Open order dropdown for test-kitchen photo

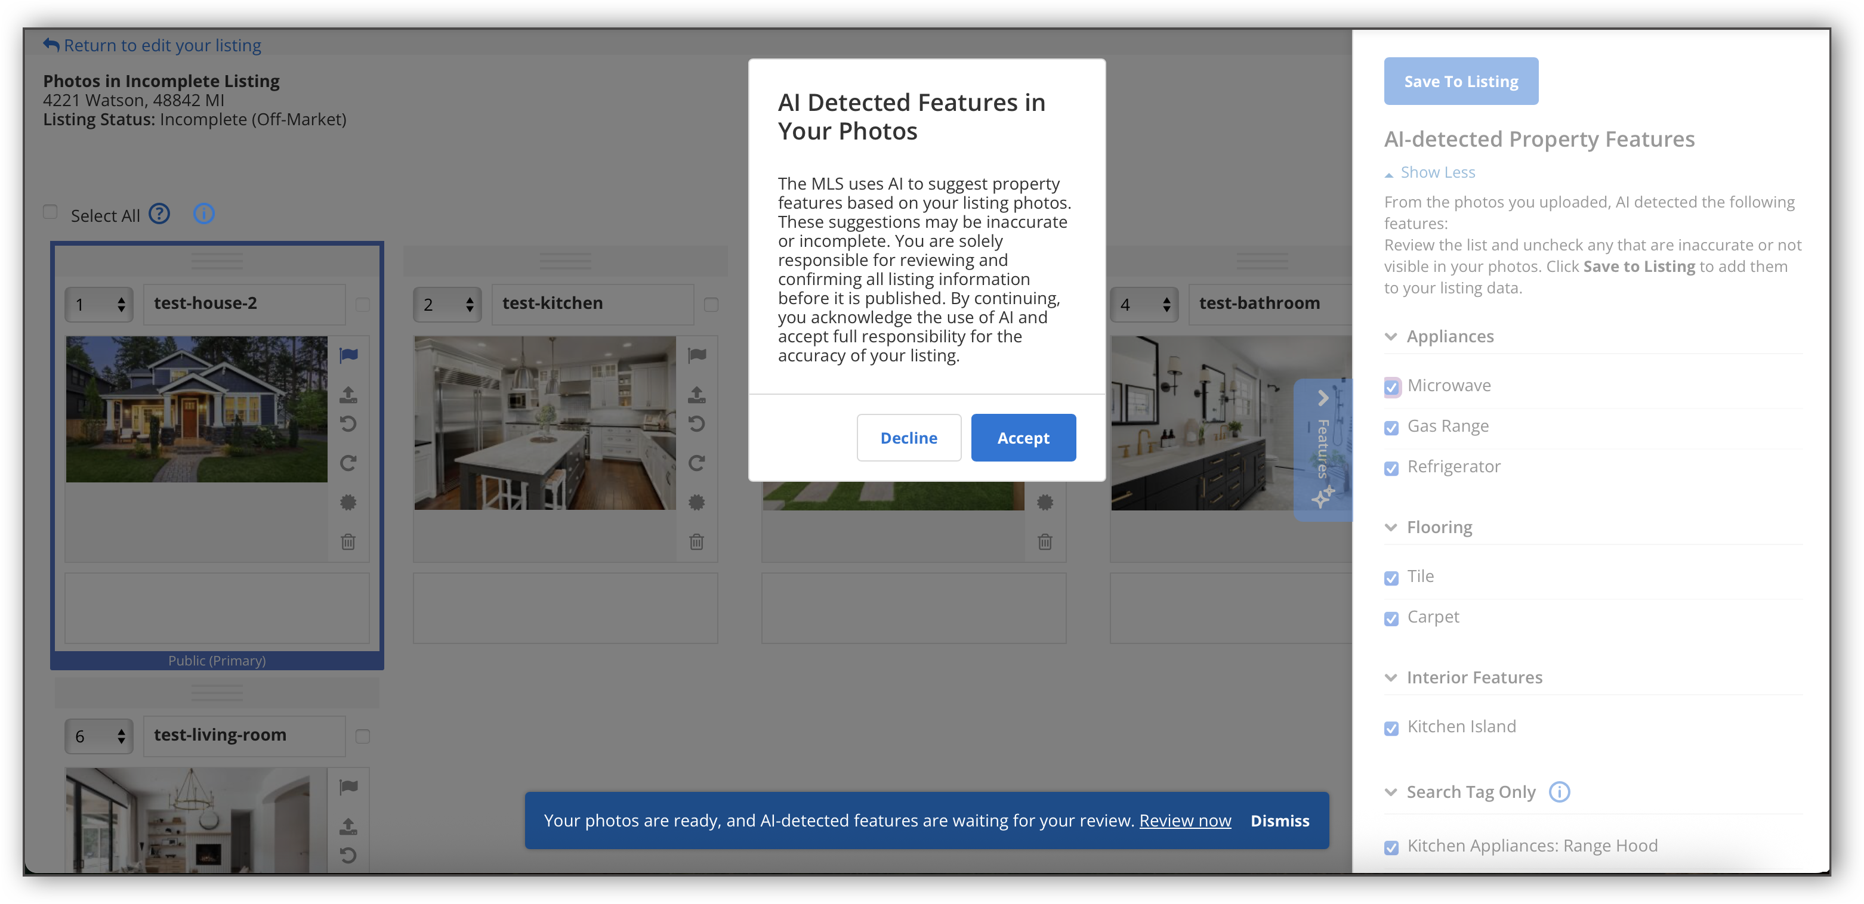(x=447, y=305)
